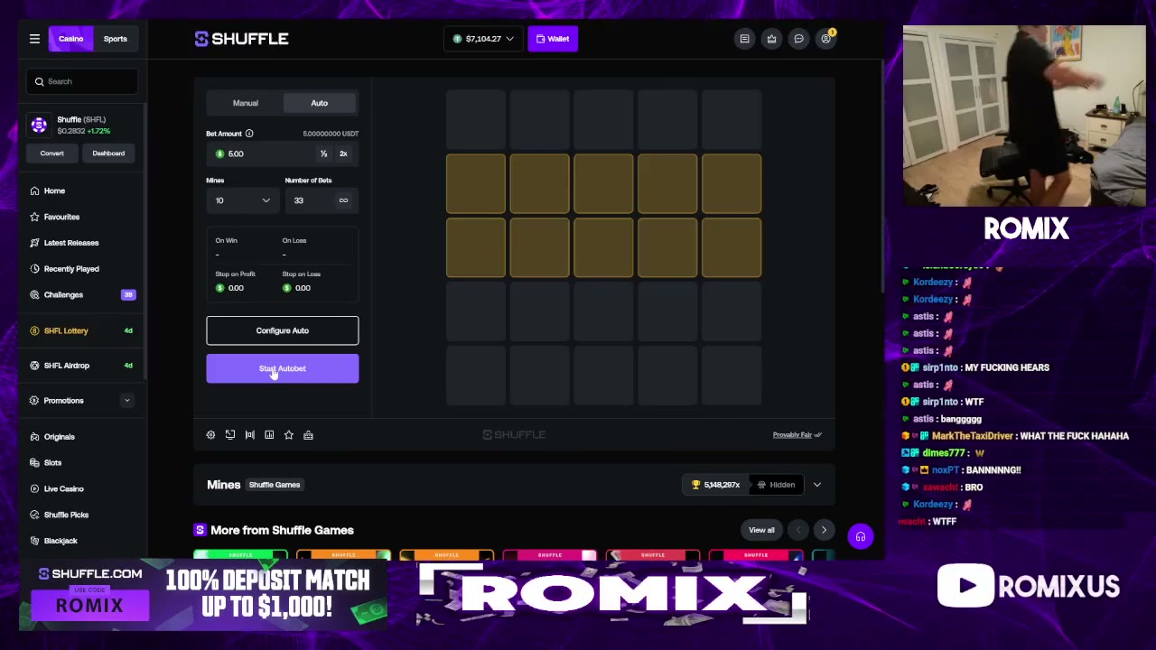The height and width of the screenshot is (650, 1156).
Task: Open game settings gear icon below the game
Action: (210, 435)
